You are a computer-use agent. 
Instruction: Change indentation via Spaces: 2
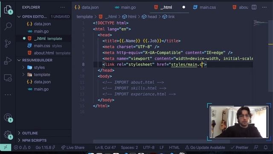pyautogui.click(x=129, y=148)
